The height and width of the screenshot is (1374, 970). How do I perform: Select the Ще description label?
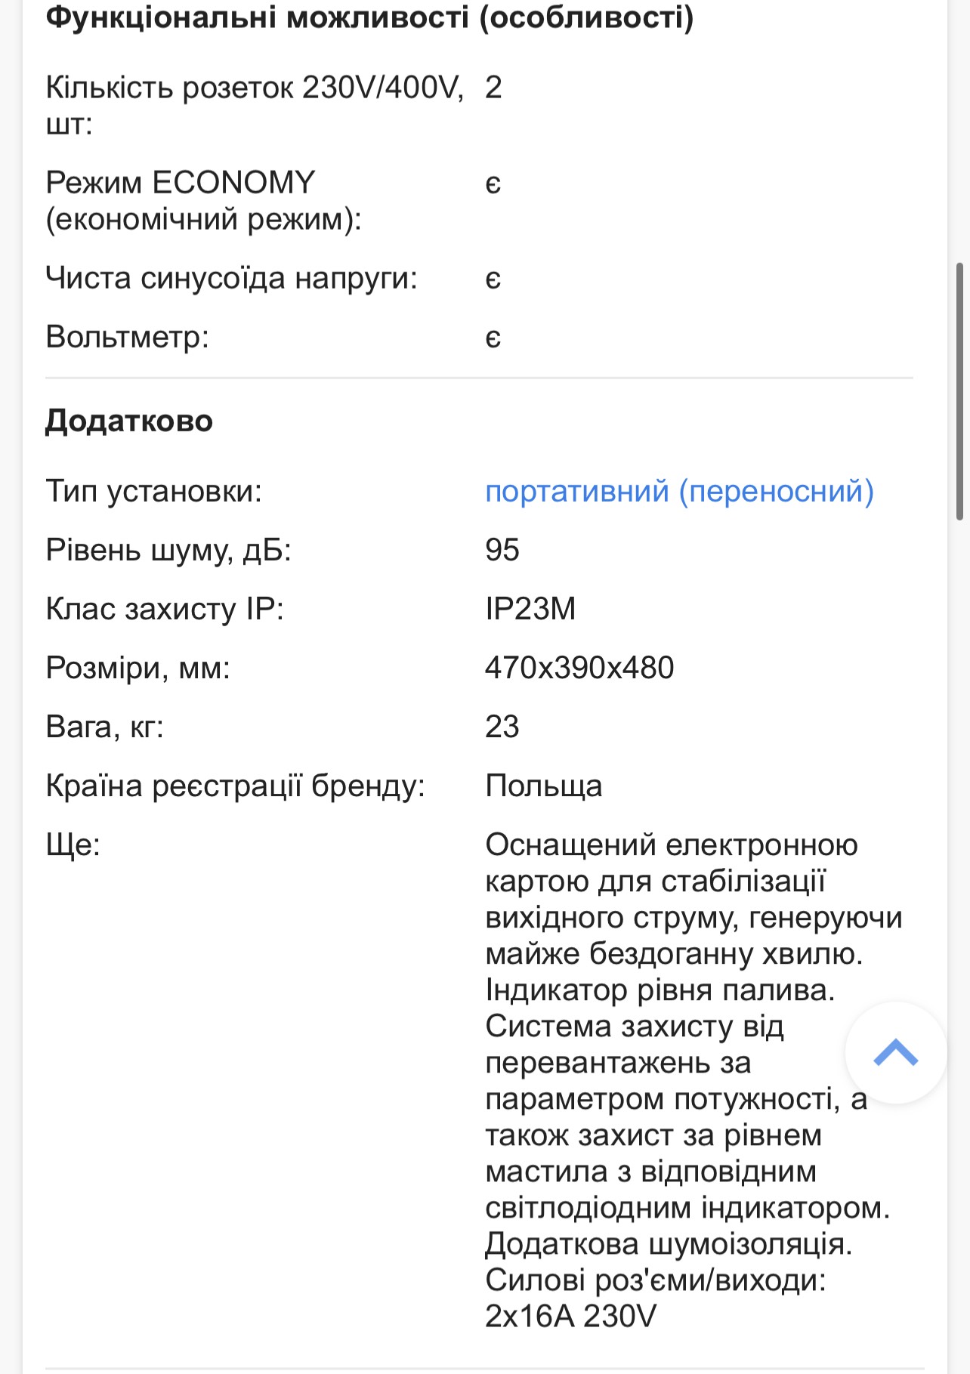click(73, 844)
